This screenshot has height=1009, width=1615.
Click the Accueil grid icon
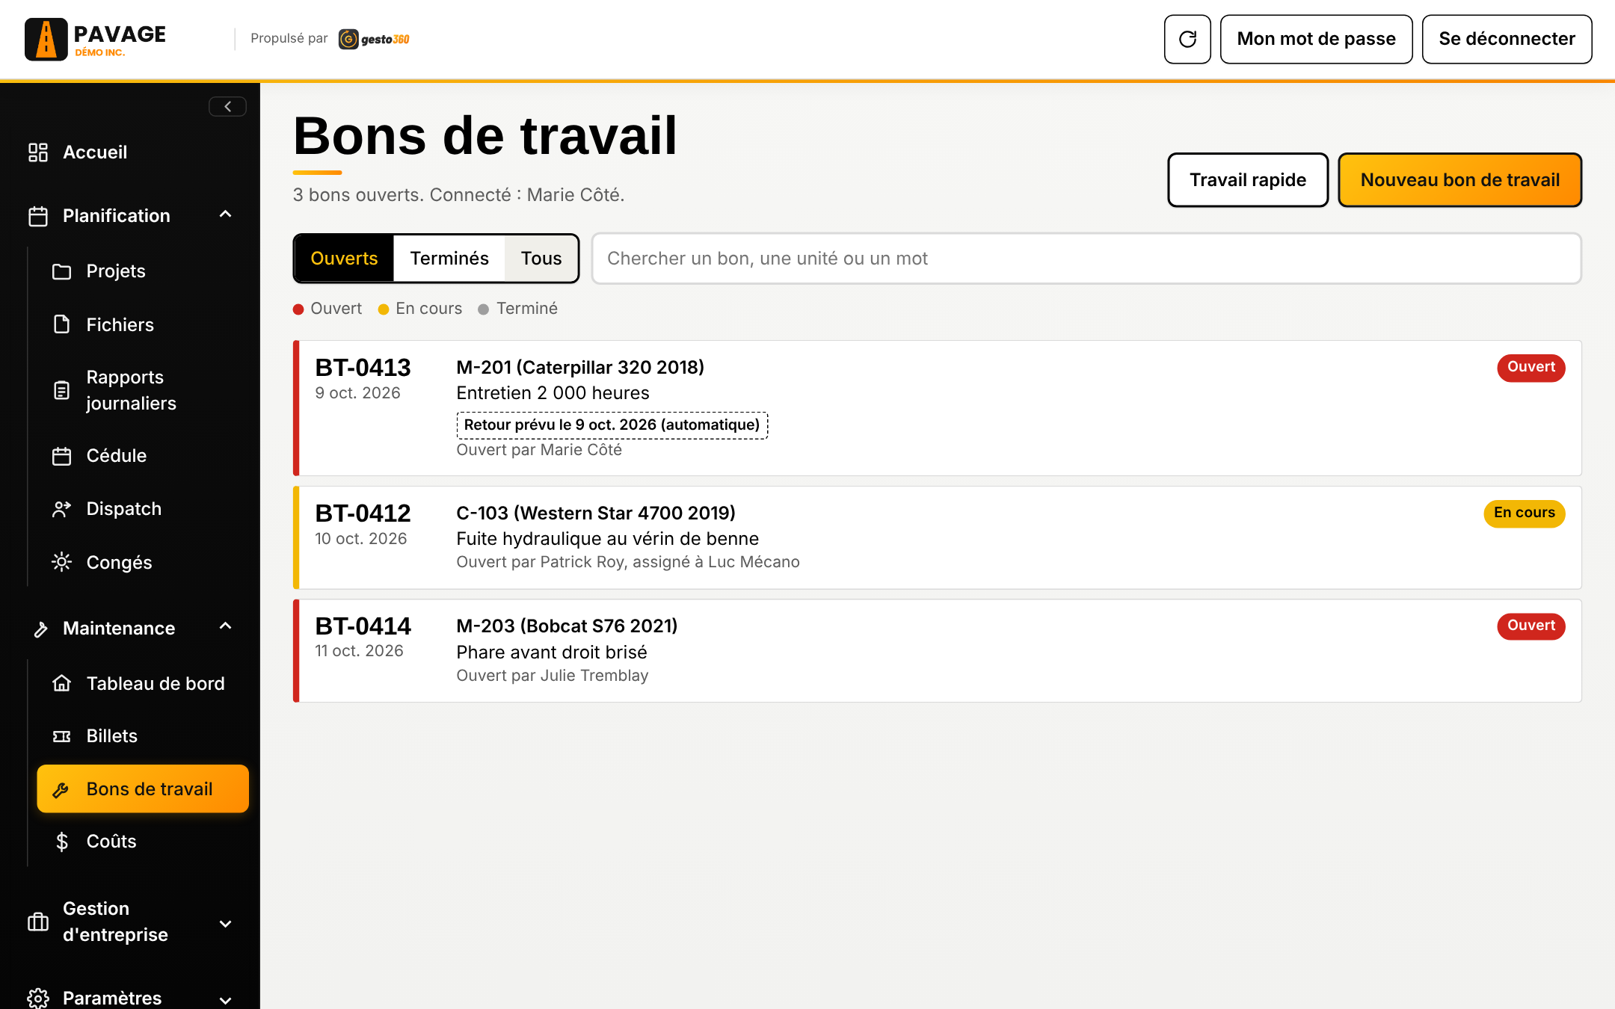point(38,152)
